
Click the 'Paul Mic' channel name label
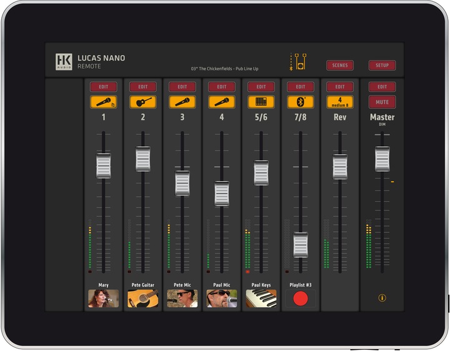[x=221, y=285]
